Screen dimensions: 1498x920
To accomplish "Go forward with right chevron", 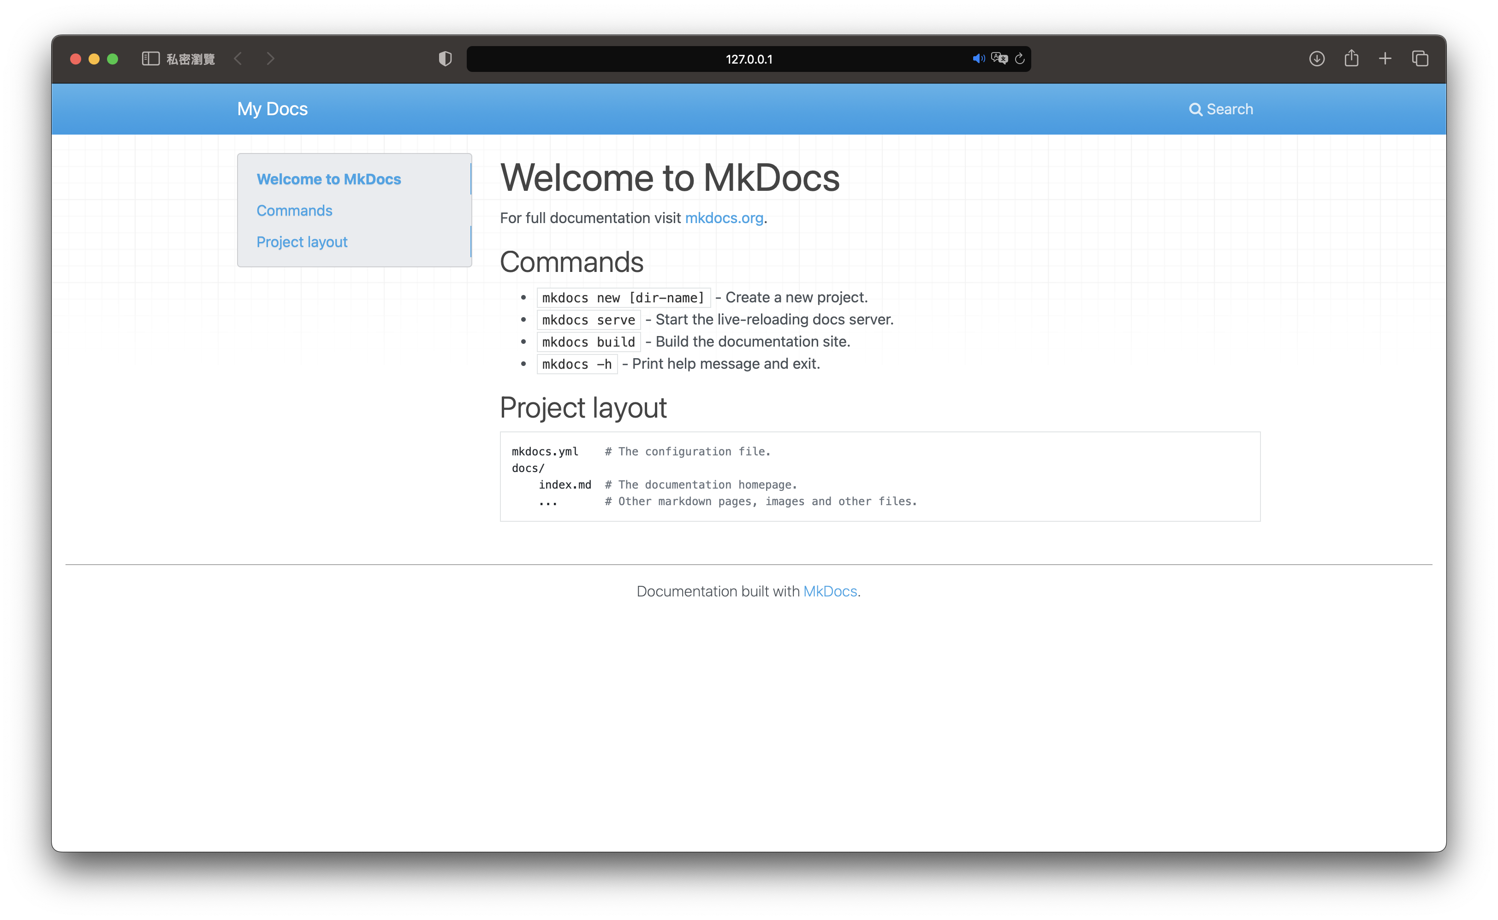I will coord(270,59).
